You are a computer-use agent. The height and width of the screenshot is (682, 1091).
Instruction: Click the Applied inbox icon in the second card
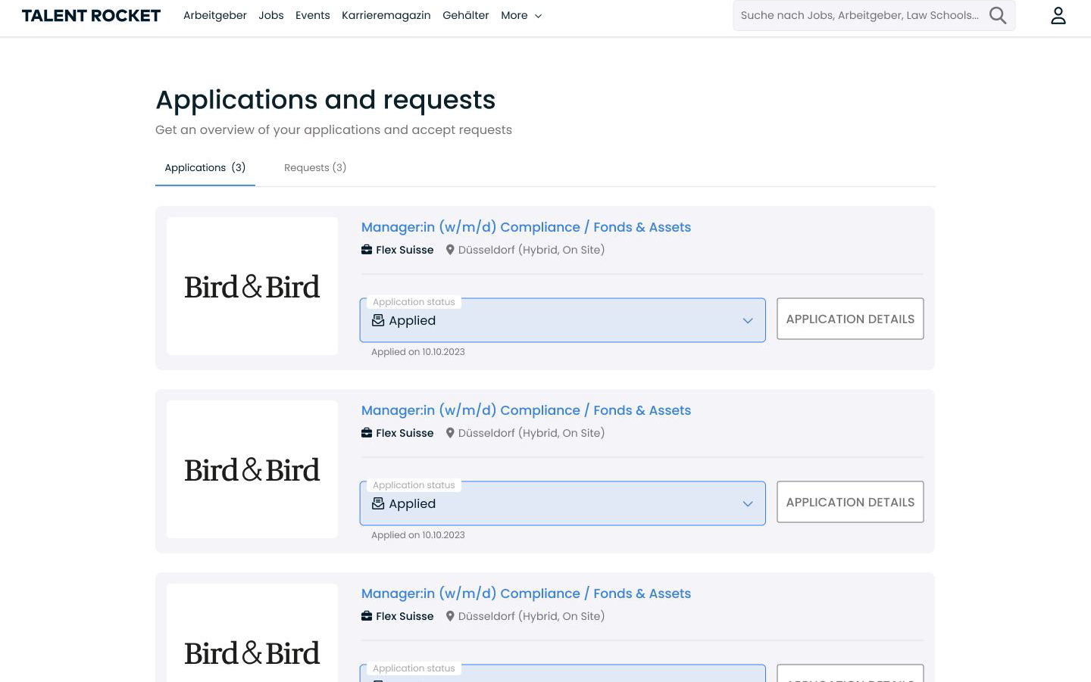click(378, 503)
